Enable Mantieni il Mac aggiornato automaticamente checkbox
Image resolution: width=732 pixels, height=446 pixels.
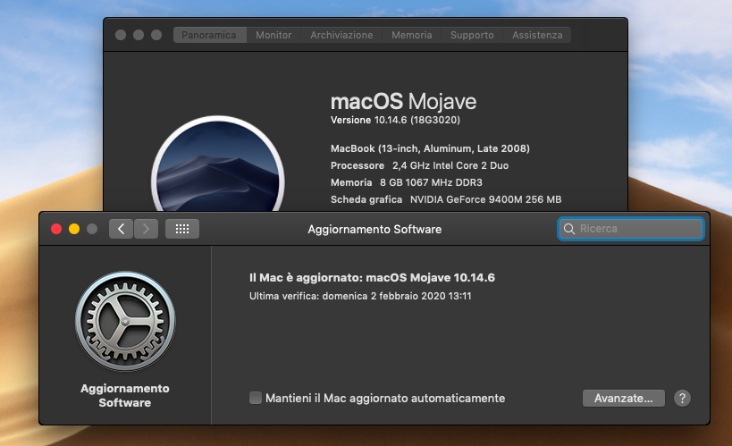[256, 398]
